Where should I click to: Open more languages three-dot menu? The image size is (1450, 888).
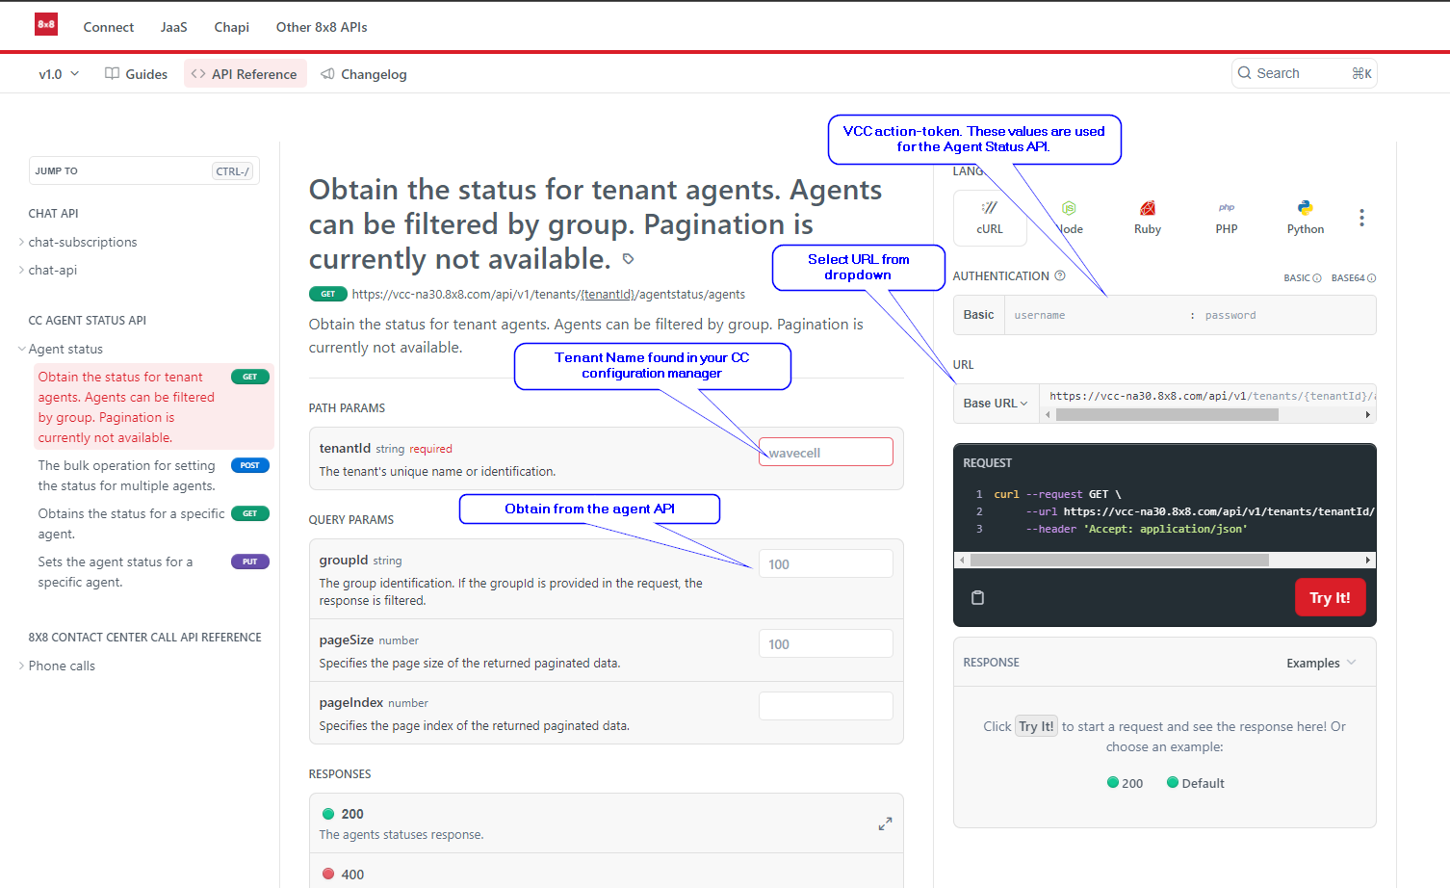click(1361, 218)
